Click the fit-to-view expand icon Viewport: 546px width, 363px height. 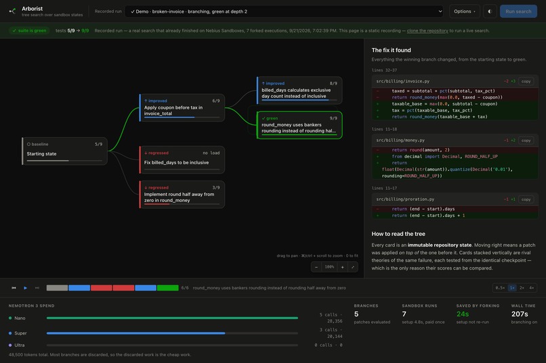click(353, 267)
